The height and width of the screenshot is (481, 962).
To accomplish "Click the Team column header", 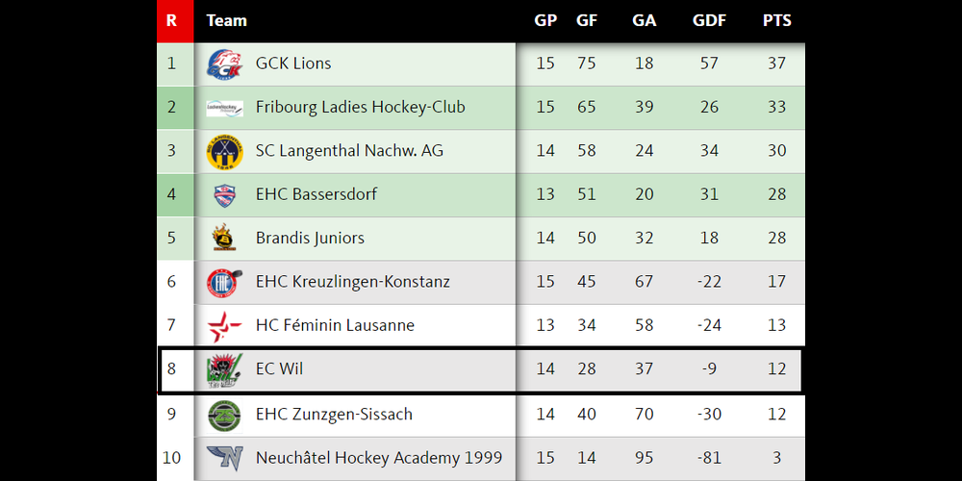I will coord(227,20).
